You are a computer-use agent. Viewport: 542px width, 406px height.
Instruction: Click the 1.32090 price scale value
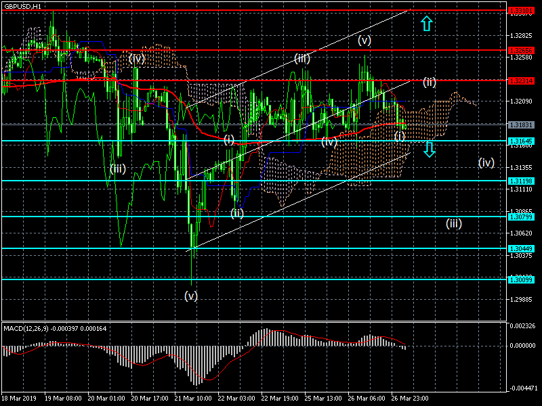coord(521,101)
